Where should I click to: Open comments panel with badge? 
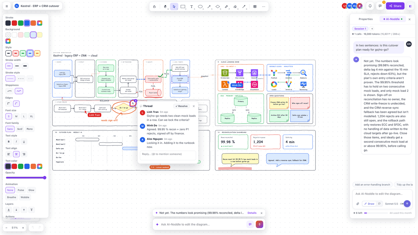(380, 6)
